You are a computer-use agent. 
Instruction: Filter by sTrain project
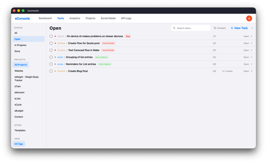(18, 87)
